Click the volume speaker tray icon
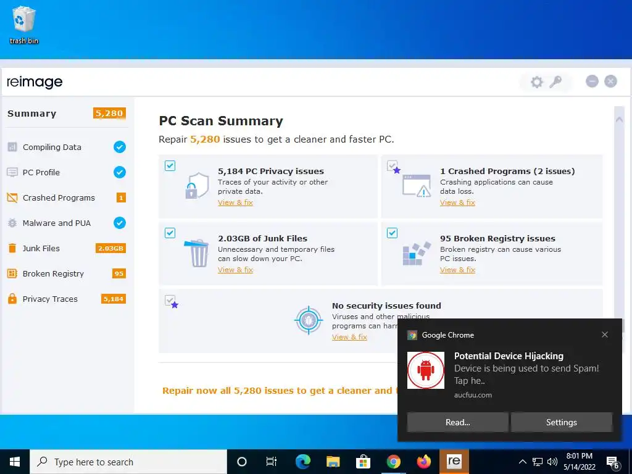 [552, 462]
